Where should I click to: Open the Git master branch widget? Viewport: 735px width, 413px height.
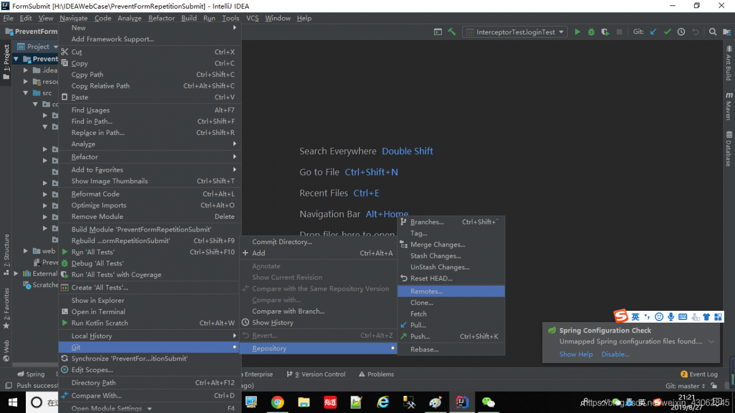pos(685,386)
